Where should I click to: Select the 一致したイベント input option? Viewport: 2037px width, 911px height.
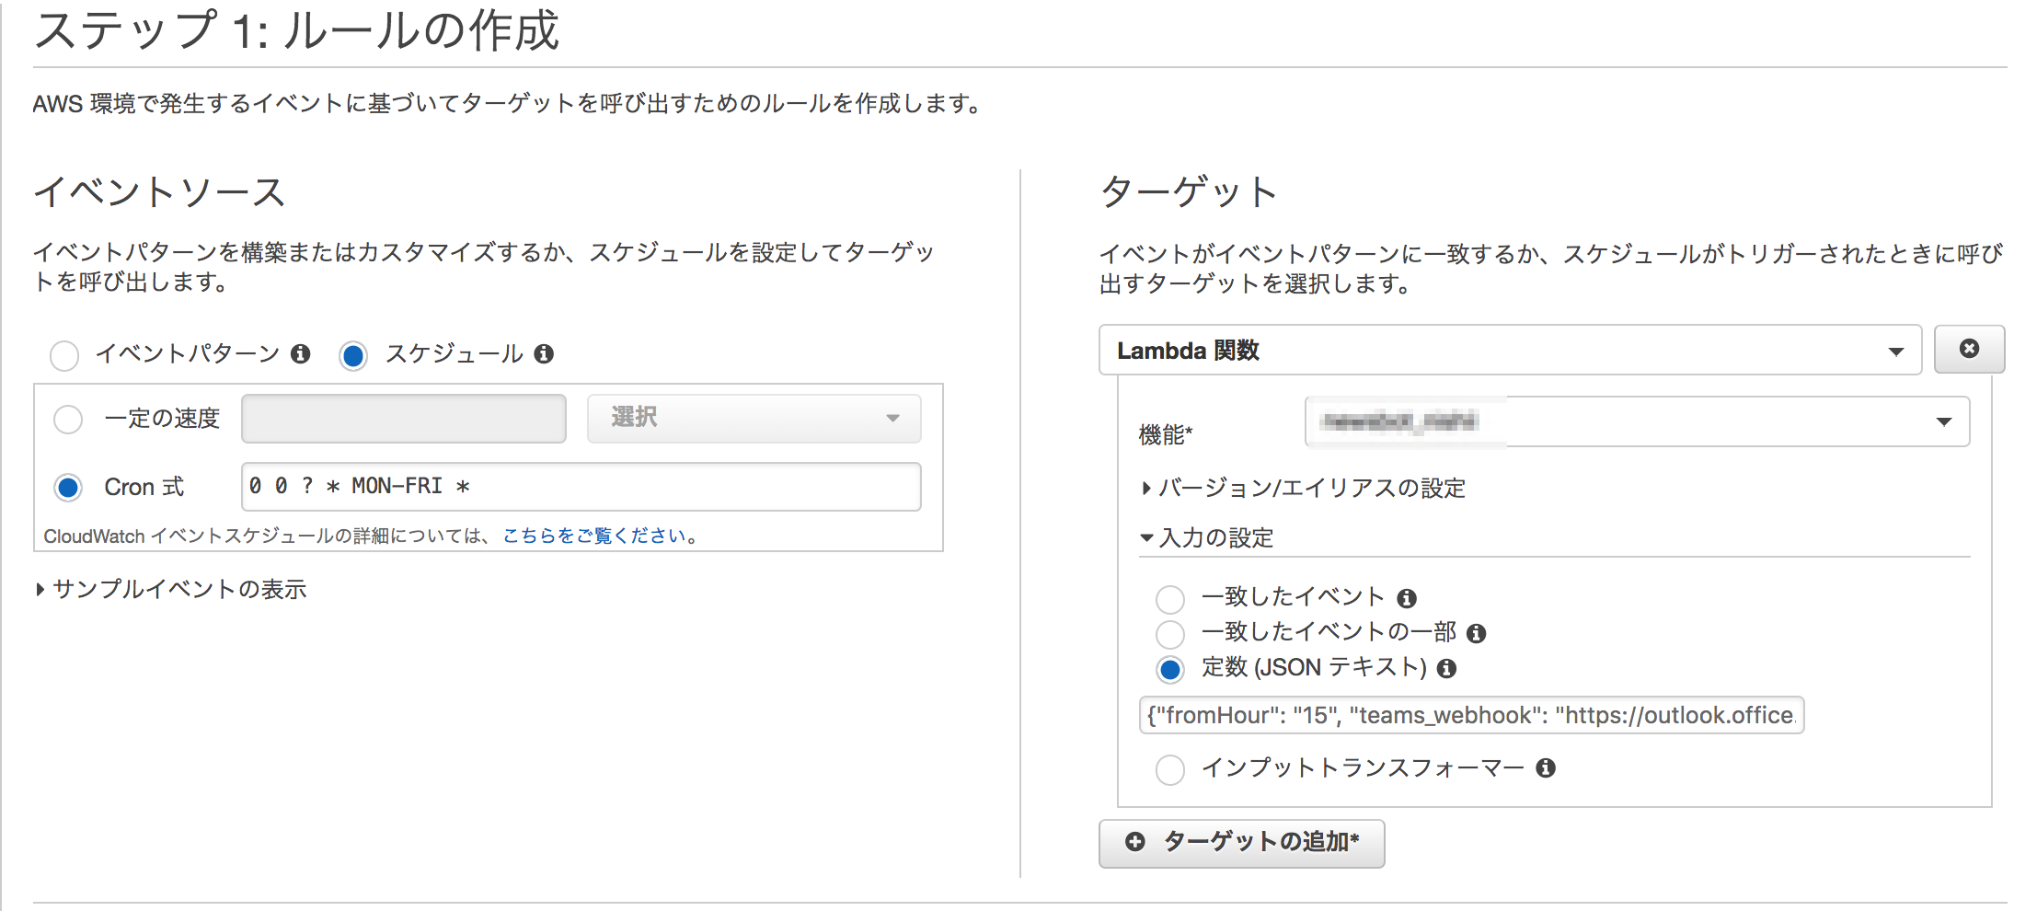(x=1169, y=598)
